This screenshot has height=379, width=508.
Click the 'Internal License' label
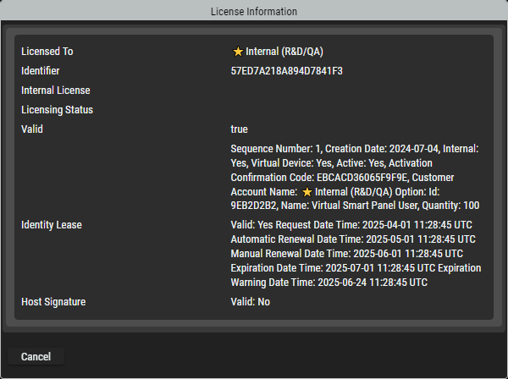(56, 91)
